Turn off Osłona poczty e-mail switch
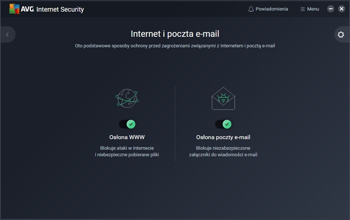Viewport: 350px width, 220px height. point(223,124)
